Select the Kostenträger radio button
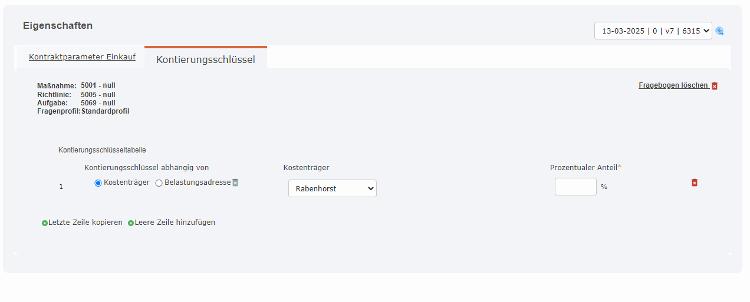 [x=98, y=183]
